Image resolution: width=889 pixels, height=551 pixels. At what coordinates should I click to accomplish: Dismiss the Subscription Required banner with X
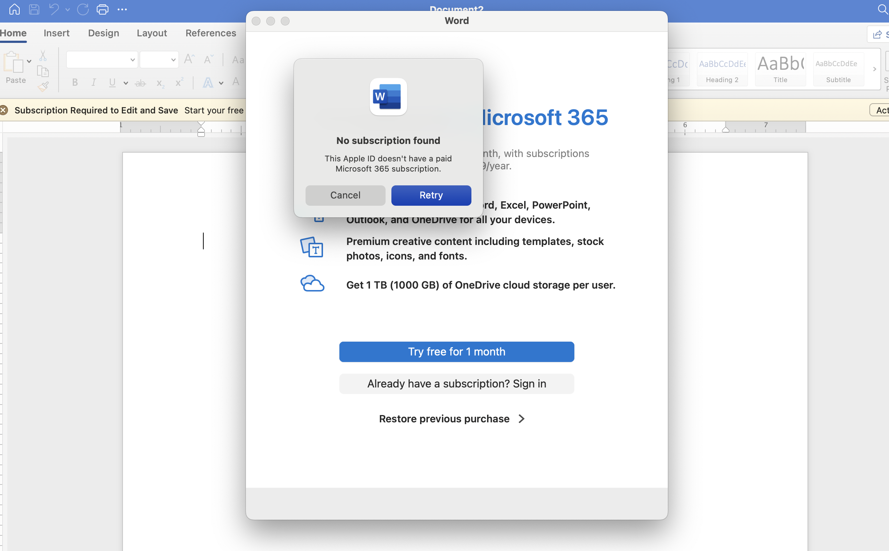click(x=4, y=110)
